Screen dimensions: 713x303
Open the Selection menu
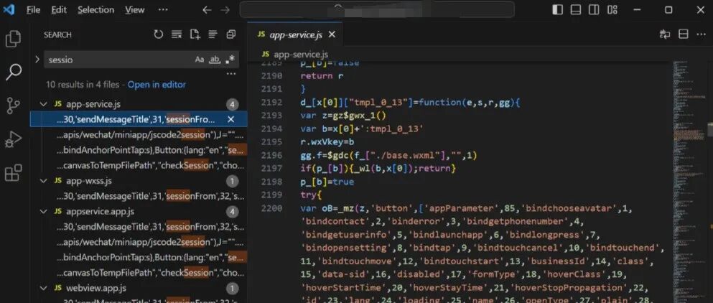point(96,10)
